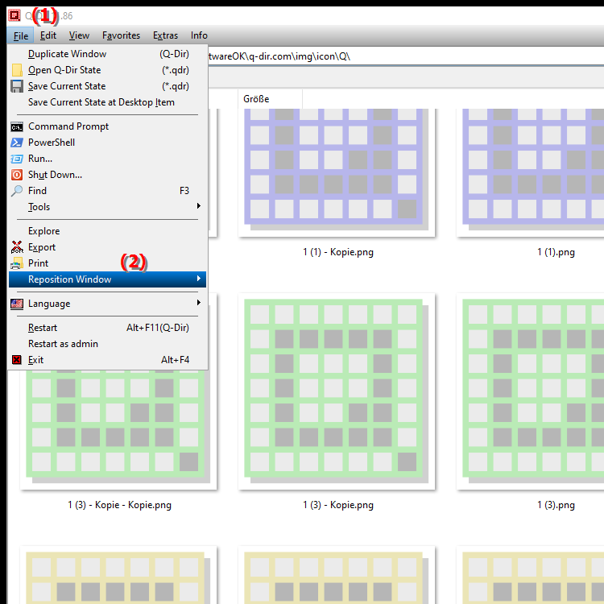Expand the Tools submenu arrow
This screenshot has width=604, height=604.
(x=199, y=206)
